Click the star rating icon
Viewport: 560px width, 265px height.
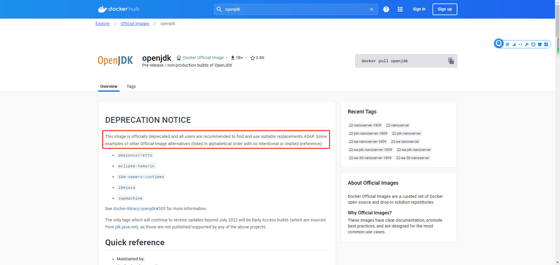pyautogui.click(x=253, y=58)
